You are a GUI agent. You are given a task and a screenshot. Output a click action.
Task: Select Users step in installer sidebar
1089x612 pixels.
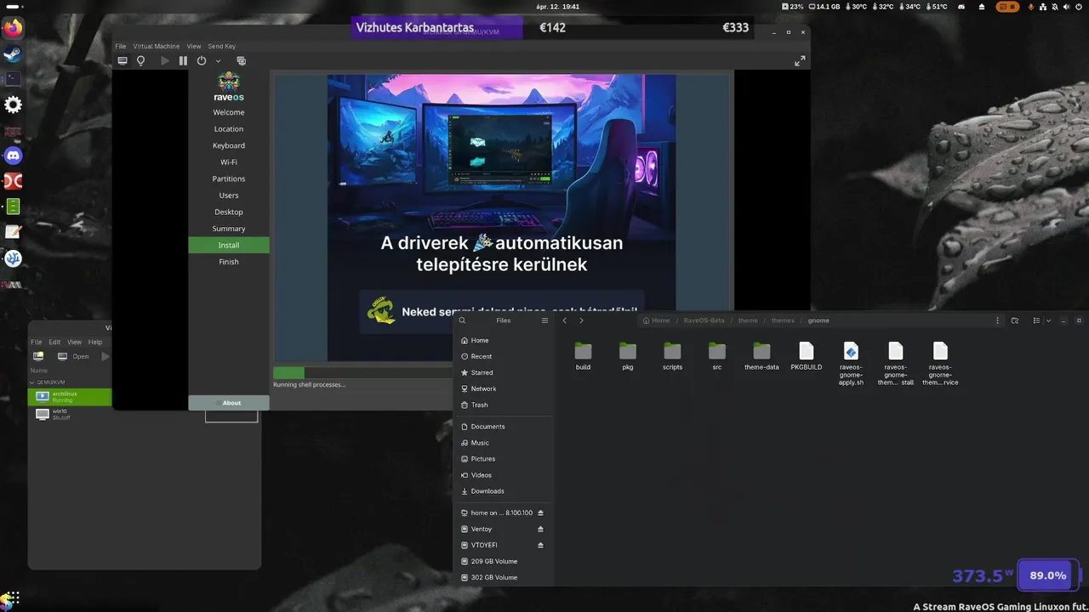(x=229, y=195)
